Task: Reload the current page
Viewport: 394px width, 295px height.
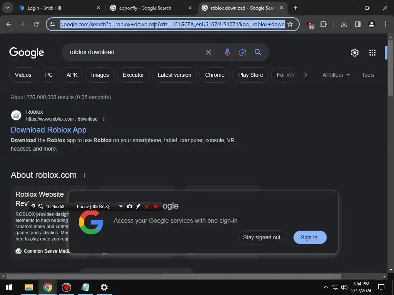Action: pos(36,24)
